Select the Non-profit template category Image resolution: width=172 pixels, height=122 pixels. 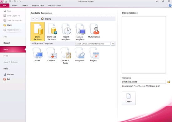click(x=79, y=54)
